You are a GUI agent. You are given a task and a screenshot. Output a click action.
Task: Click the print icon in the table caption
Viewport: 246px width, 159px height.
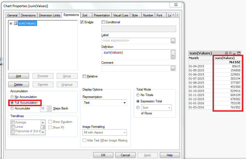[x=226, y=53]
